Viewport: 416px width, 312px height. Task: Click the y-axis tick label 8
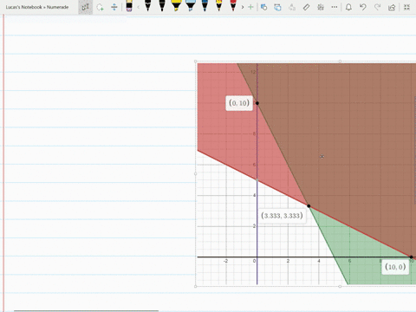point(254,133)
